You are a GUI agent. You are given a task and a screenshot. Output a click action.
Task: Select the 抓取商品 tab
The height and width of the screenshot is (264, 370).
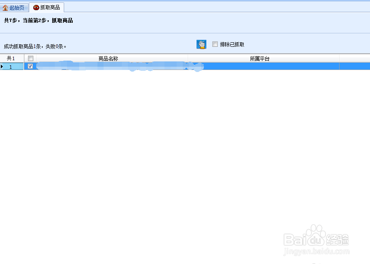tap(46, 8)
